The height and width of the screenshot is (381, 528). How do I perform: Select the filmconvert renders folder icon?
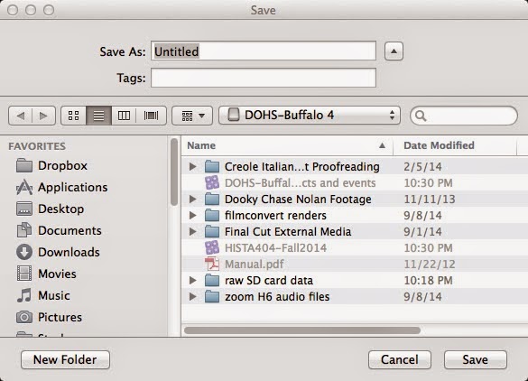[212, 215]
